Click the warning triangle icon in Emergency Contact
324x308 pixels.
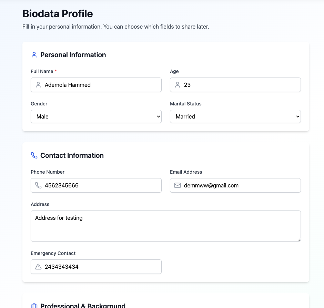(x=38, y=267)
